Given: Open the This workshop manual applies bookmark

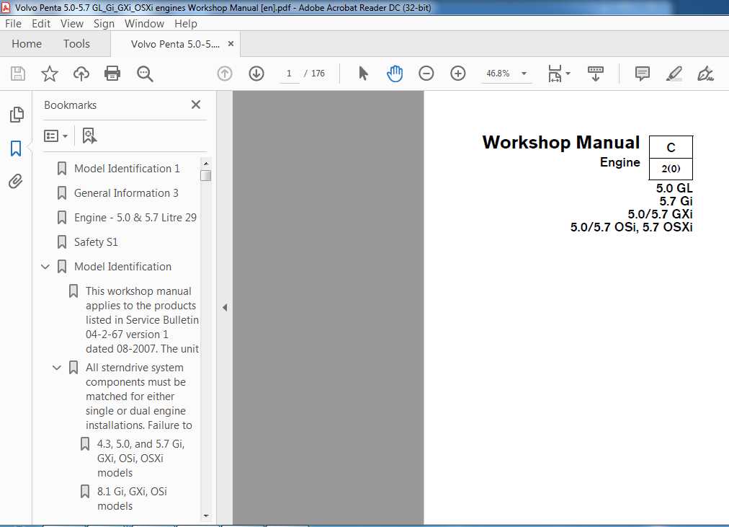Looking at the screenshot, I should [x=142, y=319].
